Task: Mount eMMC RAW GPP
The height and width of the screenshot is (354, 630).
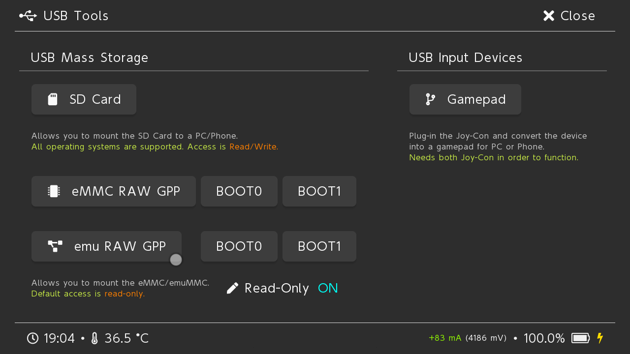Action: pyautogui.click(x=114, y=191)
